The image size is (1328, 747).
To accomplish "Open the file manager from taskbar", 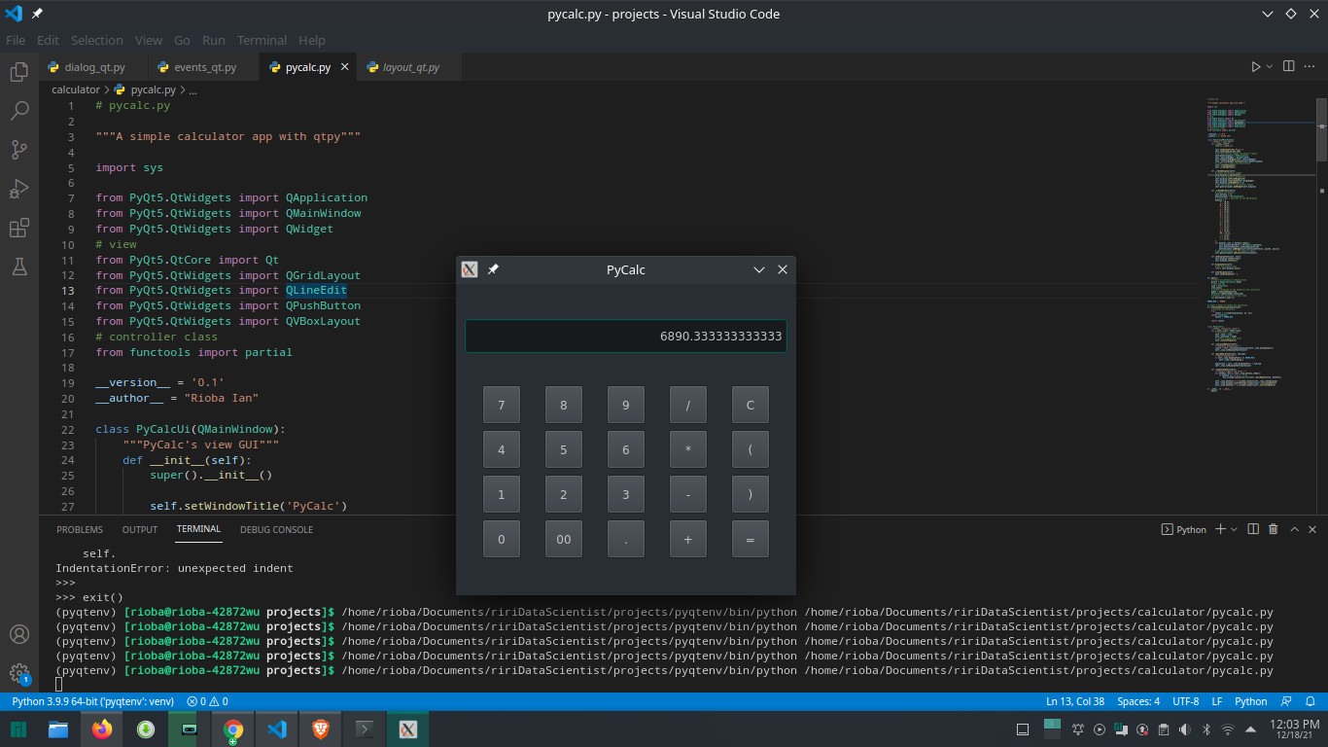I will [x=58, y=729].
